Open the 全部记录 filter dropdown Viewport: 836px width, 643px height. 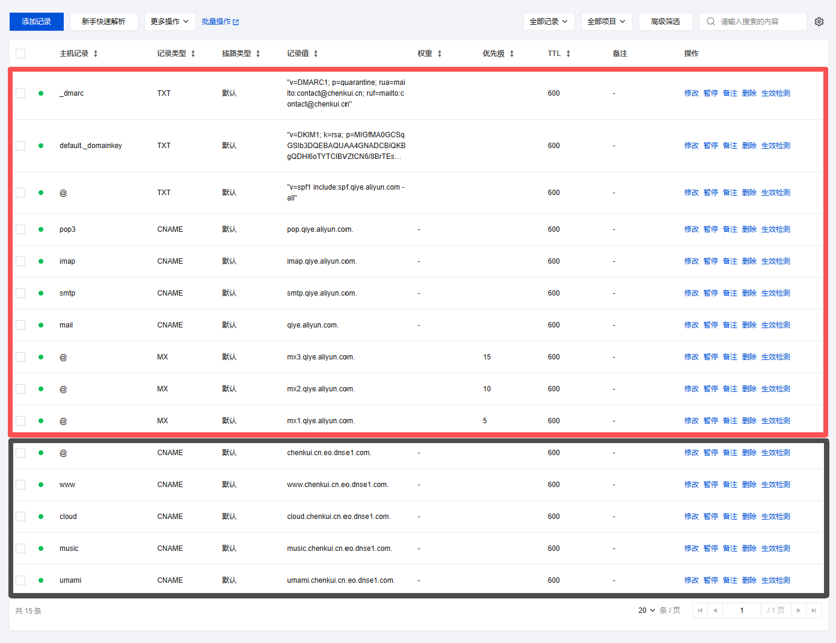tap(549, 22)
